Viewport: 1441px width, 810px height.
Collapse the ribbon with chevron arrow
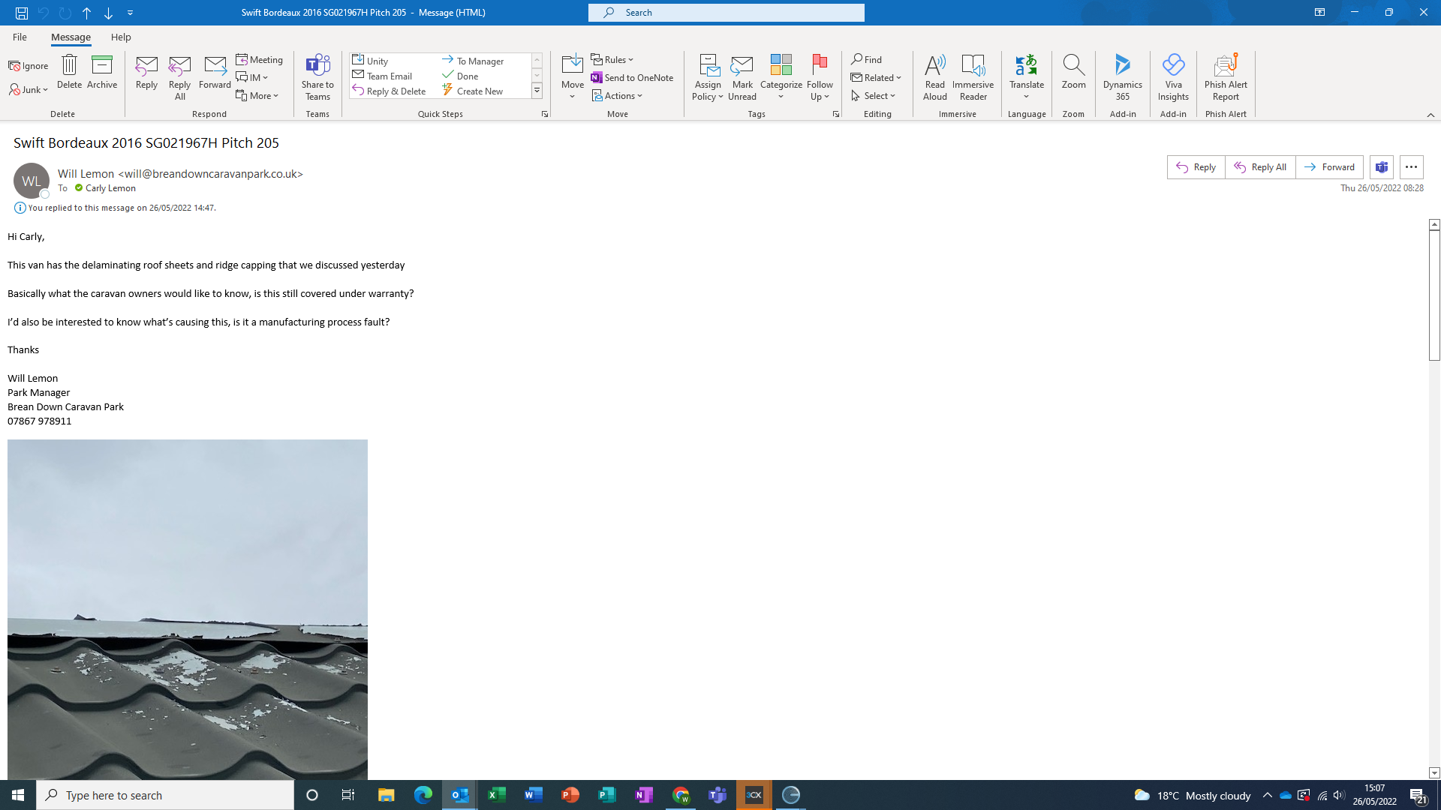pos(1430,115)
